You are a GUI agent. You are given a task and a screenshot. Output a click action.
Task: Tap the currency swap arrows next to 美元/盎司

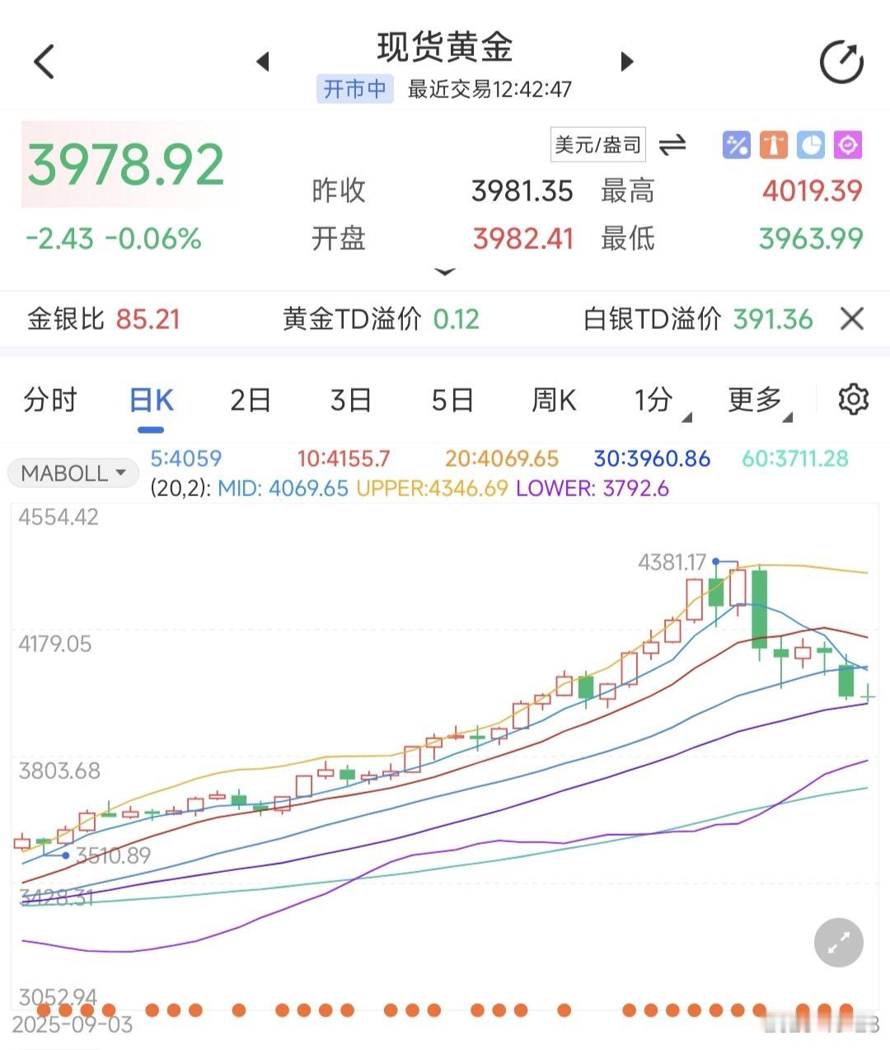673,144
